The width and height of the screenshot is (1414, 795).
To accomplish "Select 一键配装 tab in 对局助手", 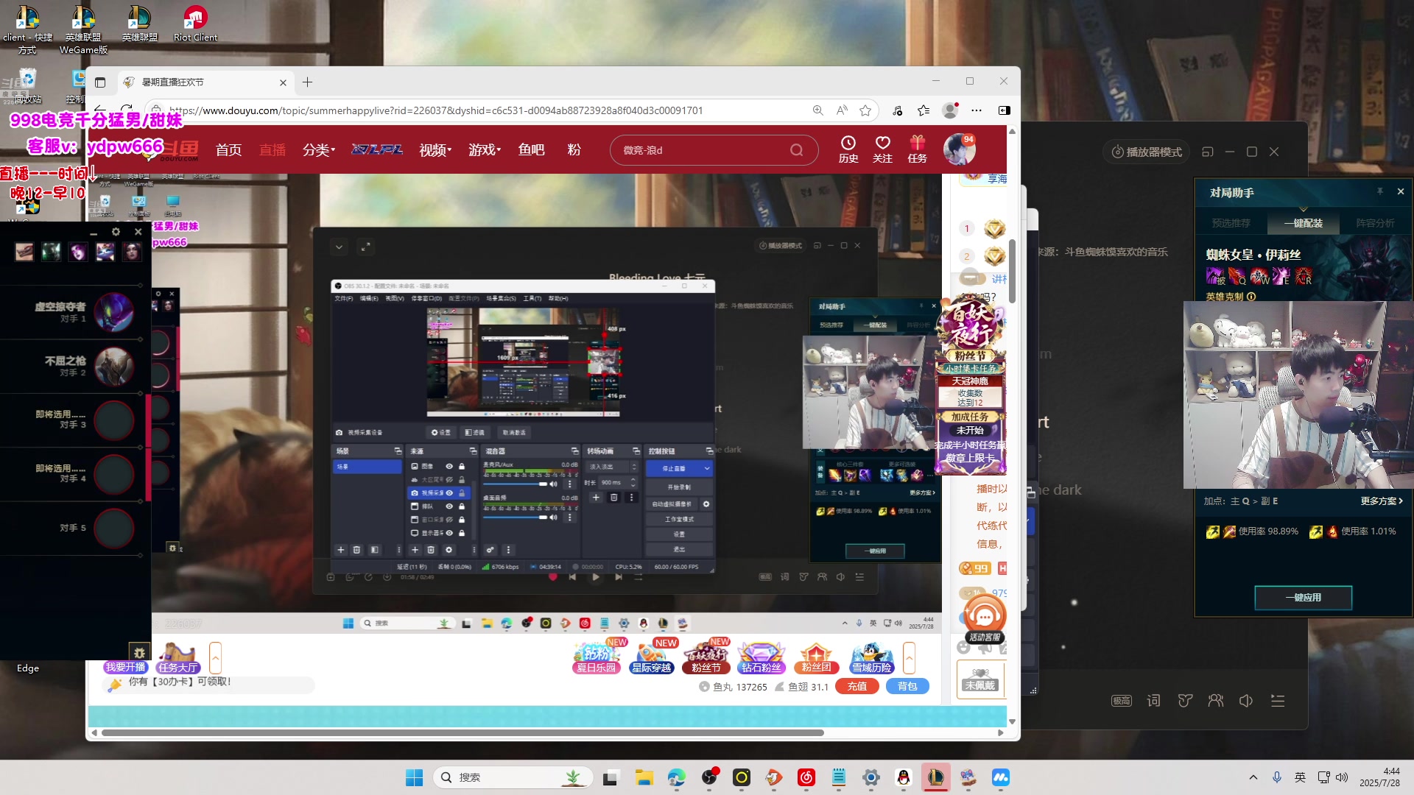I will pyautogui.click(x=1303, y=223).
